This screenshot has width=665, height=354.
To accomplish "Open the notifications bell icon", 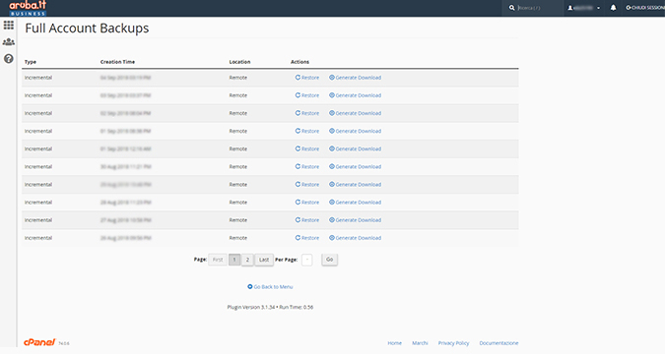I will [613, 8].
